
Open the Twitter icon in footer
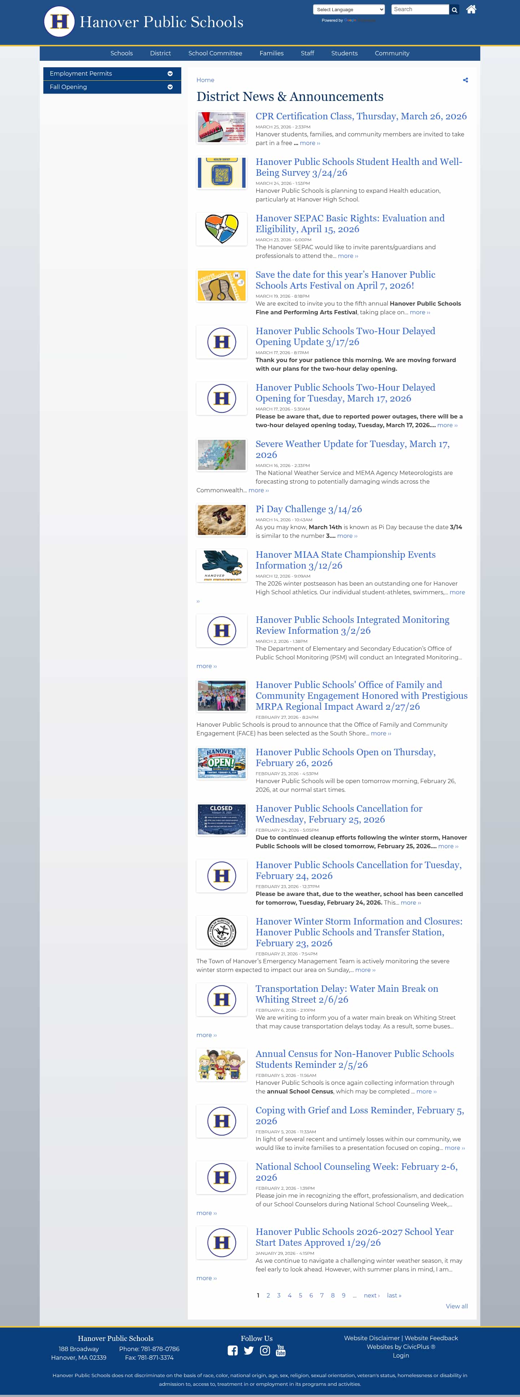[248, 1350]
